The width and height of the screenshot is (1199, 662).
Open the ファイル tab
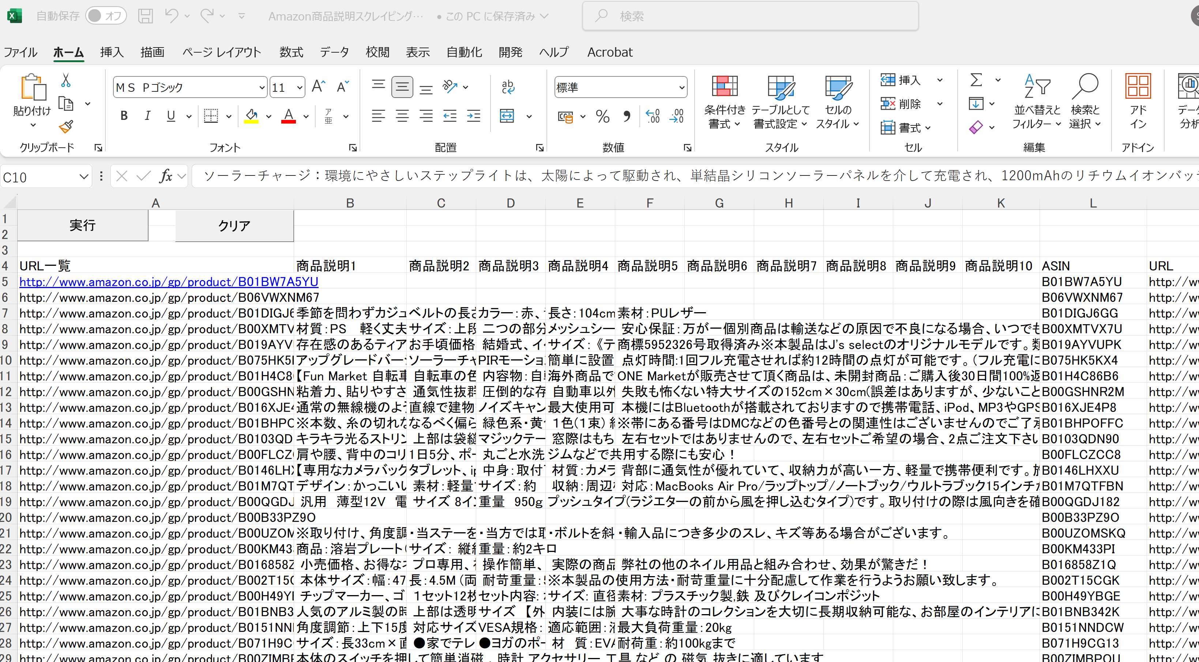point(20,52)
